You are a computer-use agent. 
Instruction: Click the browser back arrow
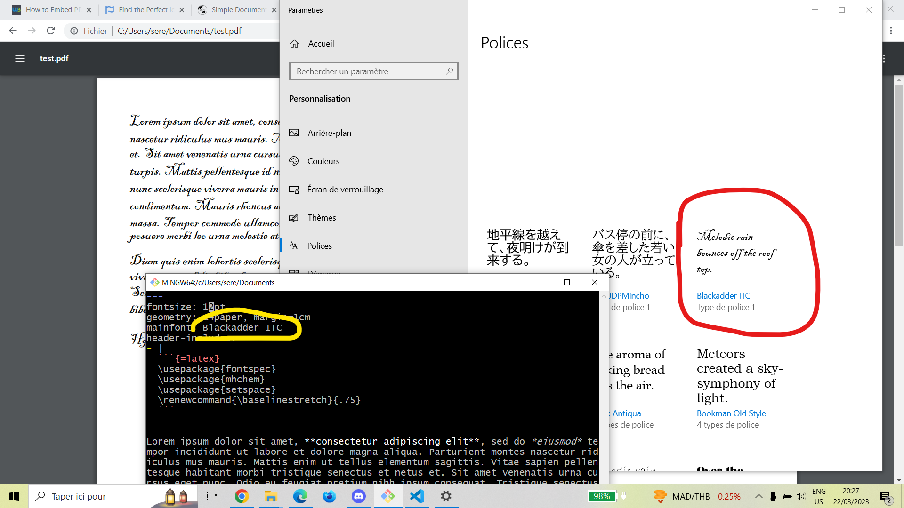click(13, 31)
